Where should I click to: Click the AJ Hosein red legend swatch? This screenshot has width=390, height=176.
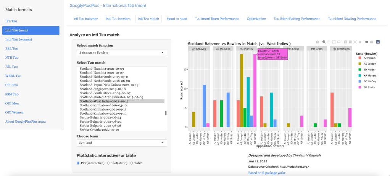click(359, 57)
